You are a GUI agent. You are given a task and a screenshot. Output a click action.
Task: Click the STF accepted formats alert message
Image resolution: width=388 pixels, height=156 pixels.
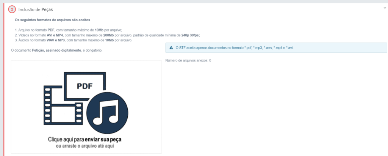(276, 47)
